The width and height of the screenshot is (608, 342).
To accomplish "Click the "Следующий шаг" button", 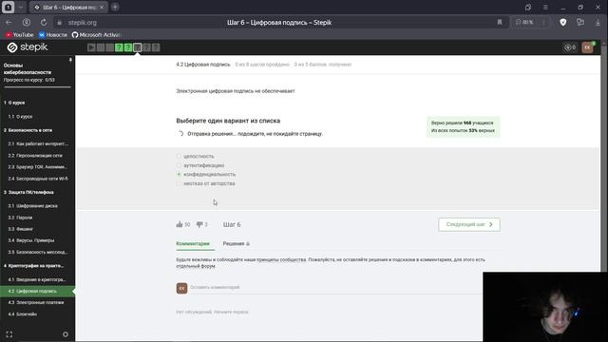I will pos(469,224).
